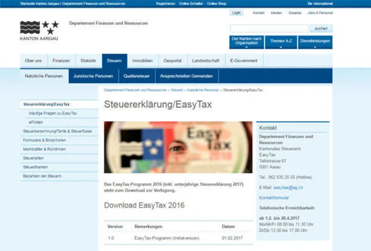Image resolution: width=371 pixels, height=251 pixels.
Task: Open Merkblätter & Richtlinien sidebar item
Action: click(x=59, y=149)
